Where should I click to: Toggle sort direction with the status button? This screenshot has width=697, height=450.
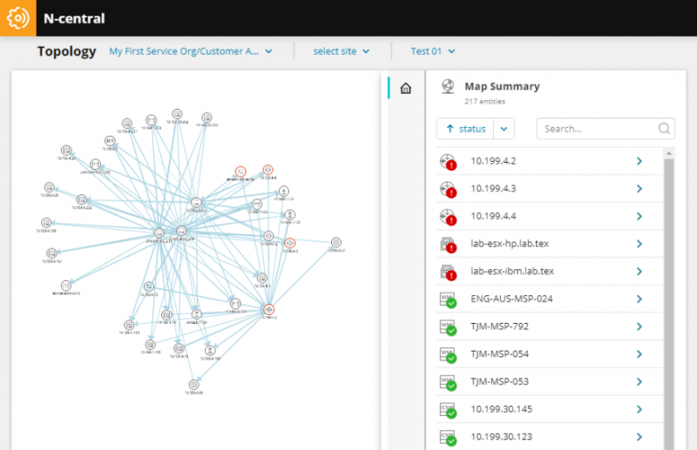point(465,129)
